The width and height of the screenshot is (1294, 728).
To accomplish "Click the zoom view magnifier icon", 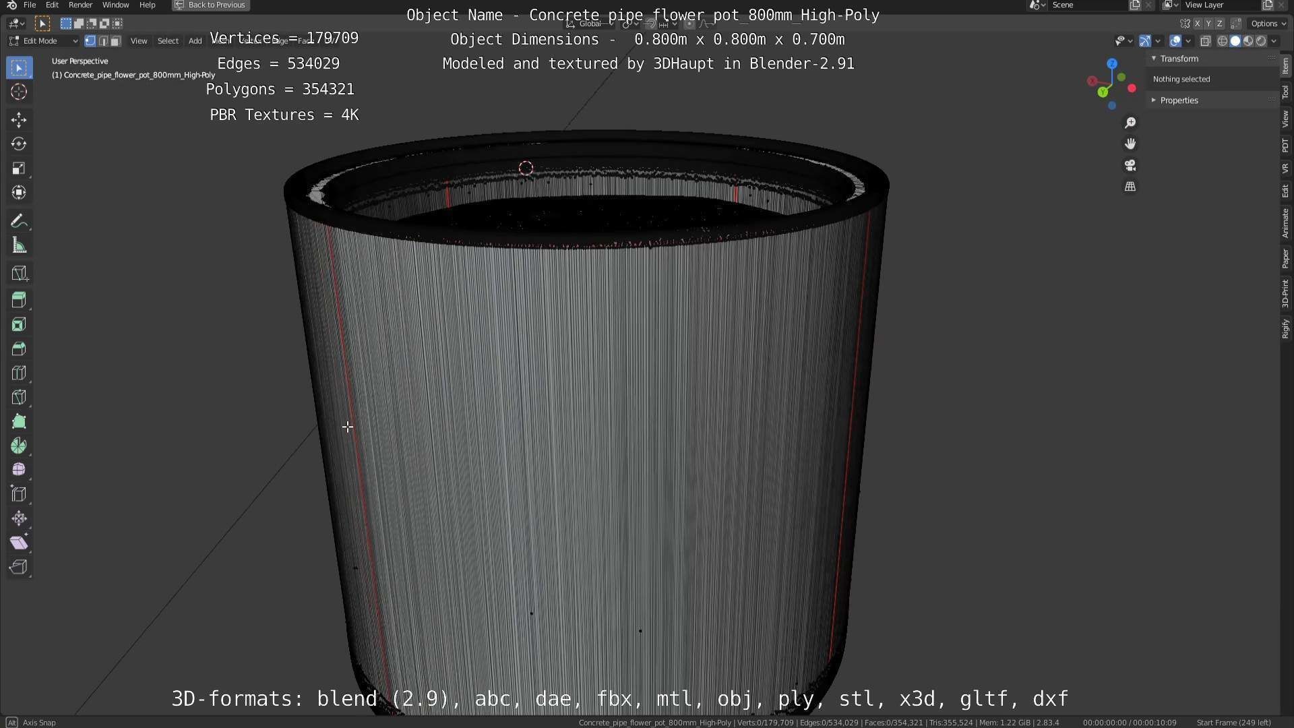I will [x=1130, y=123].
